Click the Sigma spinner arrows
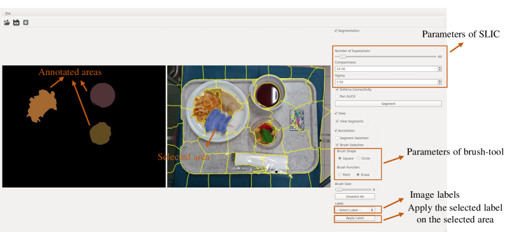Image resolution: width=530 pixels, height=232 pixels. coord(439,82)
